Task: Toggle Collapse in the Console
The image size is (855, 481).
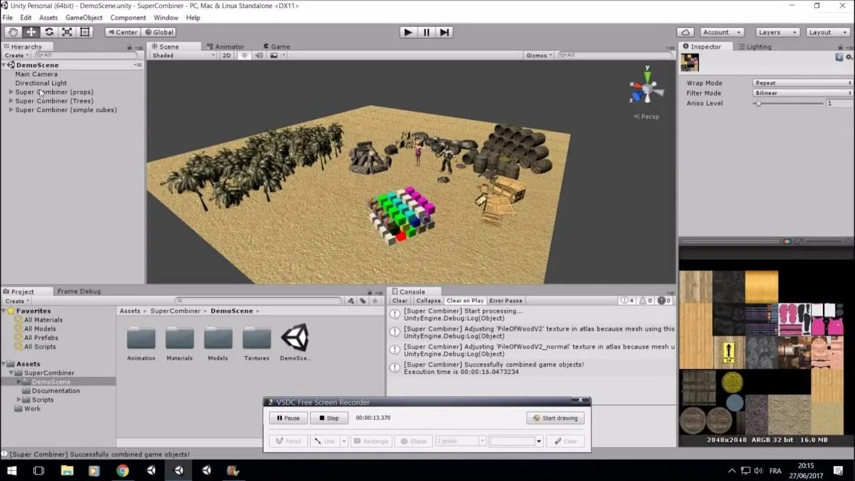Action: [x=428, y=301]
